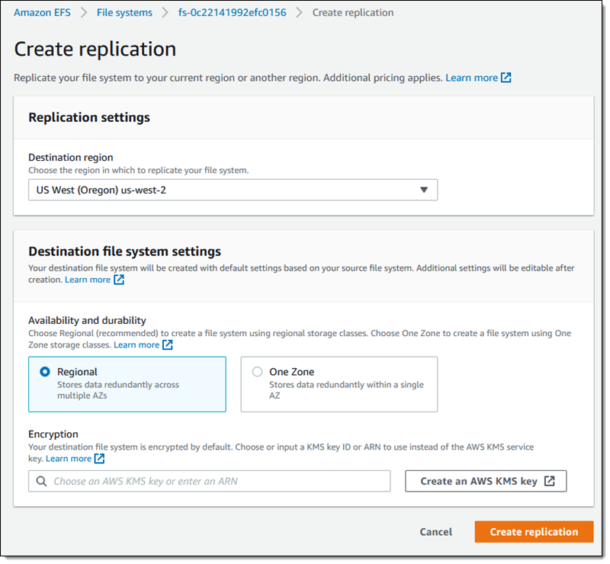Open File systems breadcrumb link
Screen dimensions: 610x564
pos(124,12)
